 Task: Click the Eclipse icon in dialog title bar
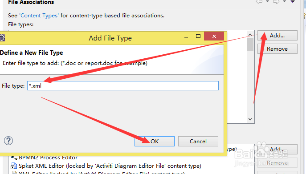[2, 38]
